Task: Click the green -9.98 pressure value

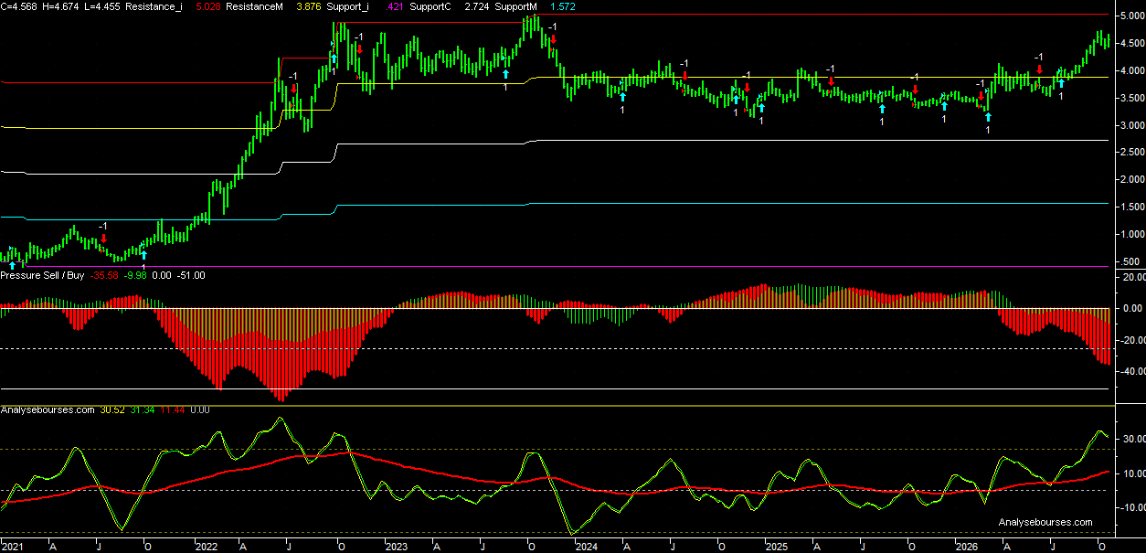Action: tap(135, 274)
